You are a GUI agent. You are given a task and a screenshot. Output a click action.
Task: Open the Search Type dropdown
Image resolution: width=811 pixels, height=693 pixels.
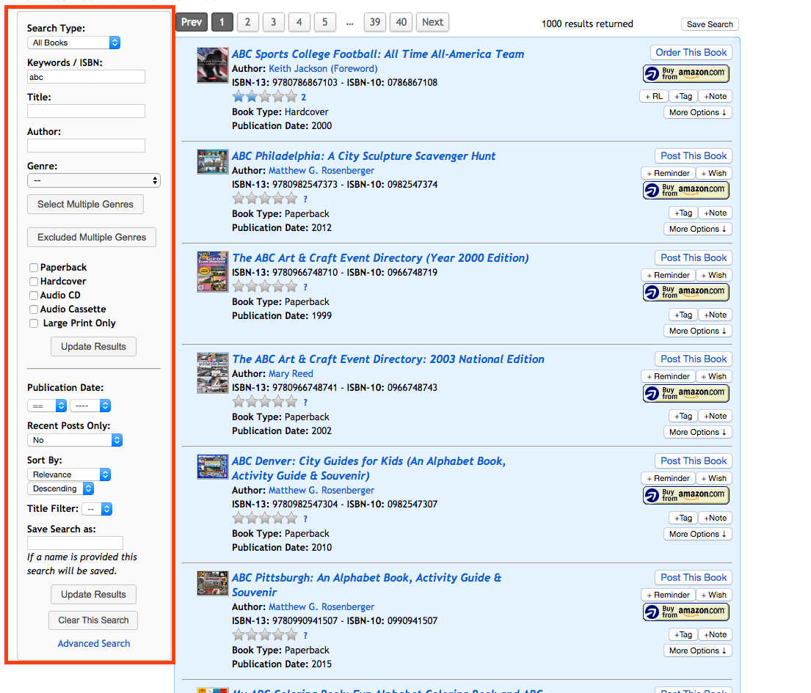[73, 43]
